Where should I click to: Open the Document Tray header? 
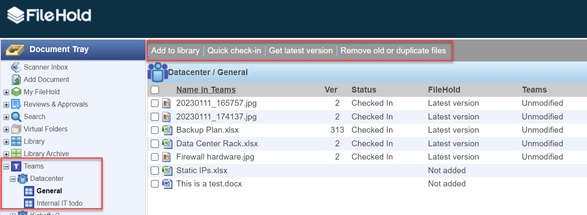(x=59, y=49)
